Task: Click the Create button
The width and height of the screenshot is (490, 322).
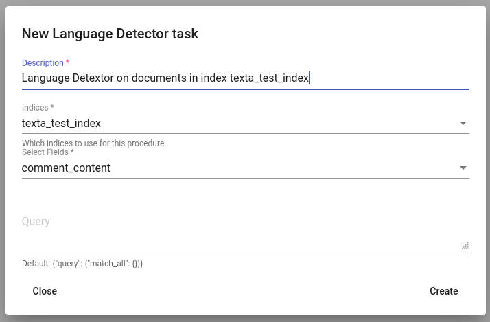Action: pyautogui.click(x=444, y=291)
